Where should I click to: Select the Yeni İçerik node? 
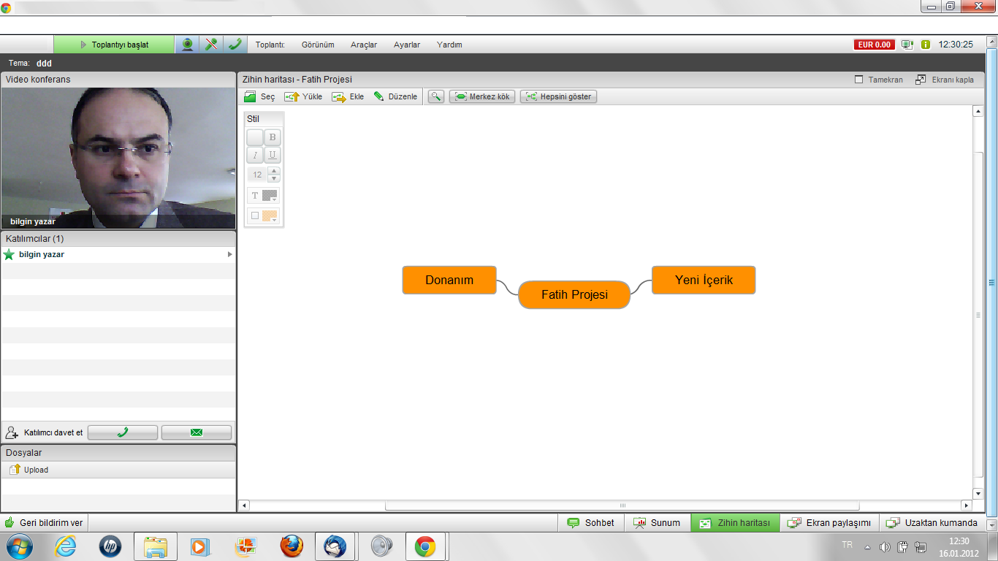tap(704, 280)
